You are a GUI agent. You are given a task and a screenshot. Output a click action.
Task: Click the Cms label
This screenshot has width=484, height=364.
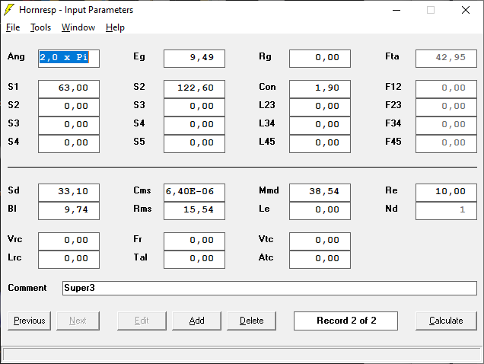click(142, 190)
